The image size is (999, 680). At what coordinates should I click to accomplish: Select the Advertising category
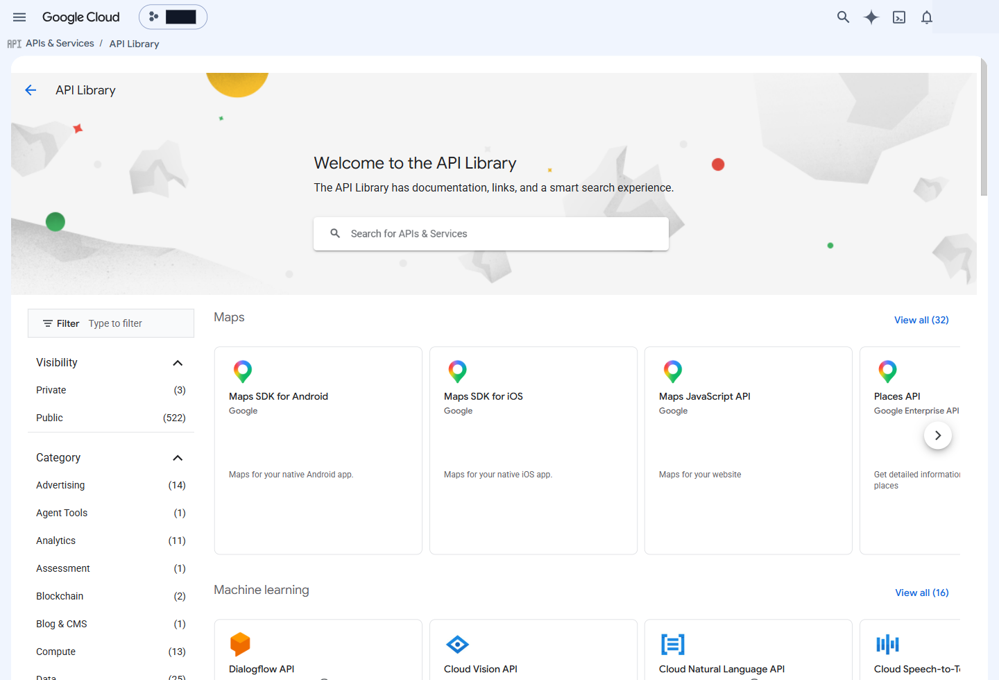pyautogui.click(x=111, y=485)
